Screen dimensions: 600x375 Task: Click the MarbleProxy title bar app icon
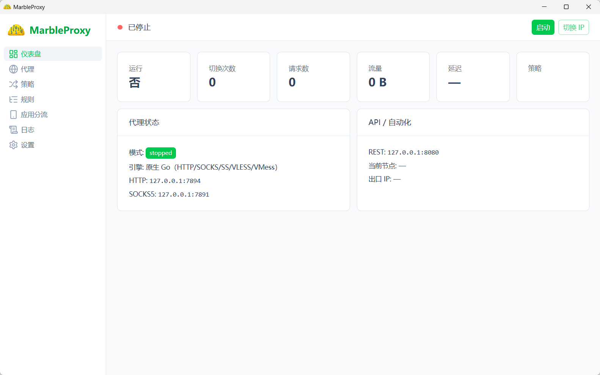pyautogui.click(x=7, y=7)
